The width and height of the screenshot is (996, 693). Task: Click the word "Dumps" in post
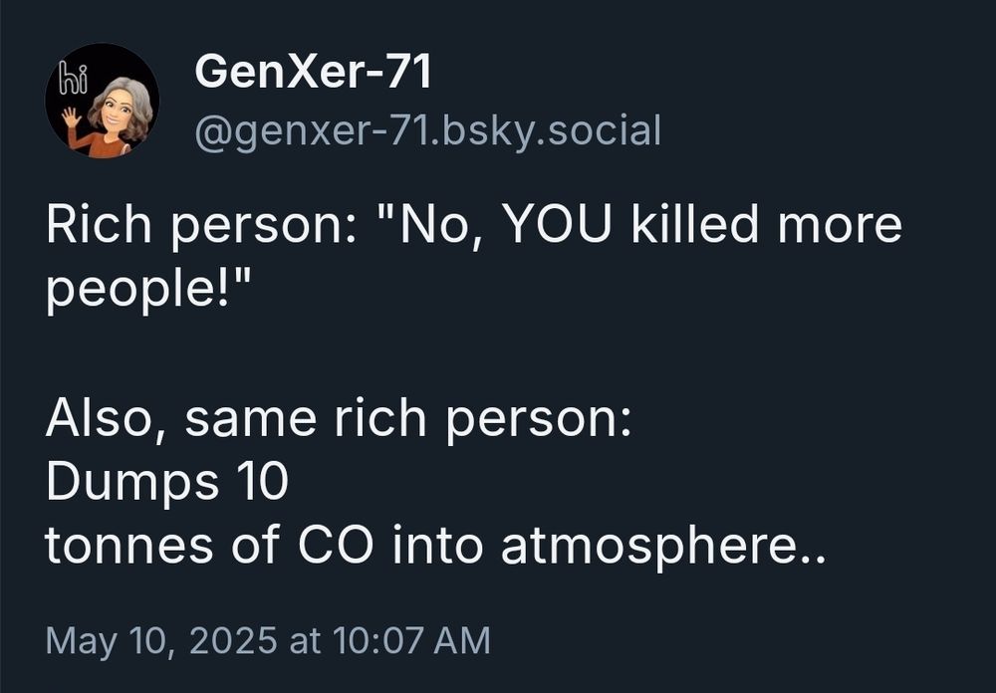[x=132, y=484]
